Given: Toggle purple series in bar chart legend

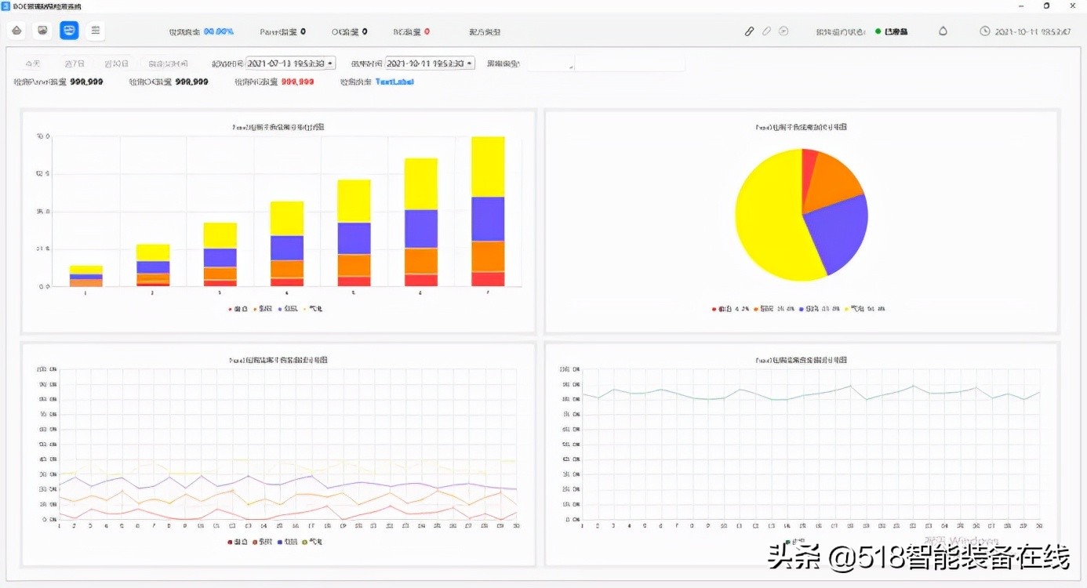Looking at the screenshot, I should click(x=289, y=309).
